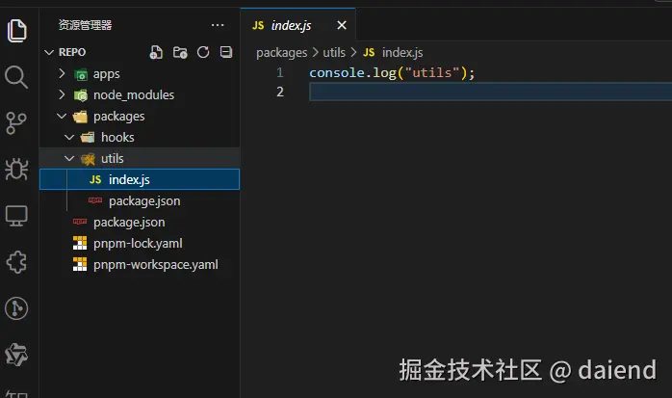Open pnpm-workspace.yaml in the file tree
The width and height of the screenshot is (672, 398).
click(x=155, y=264)
